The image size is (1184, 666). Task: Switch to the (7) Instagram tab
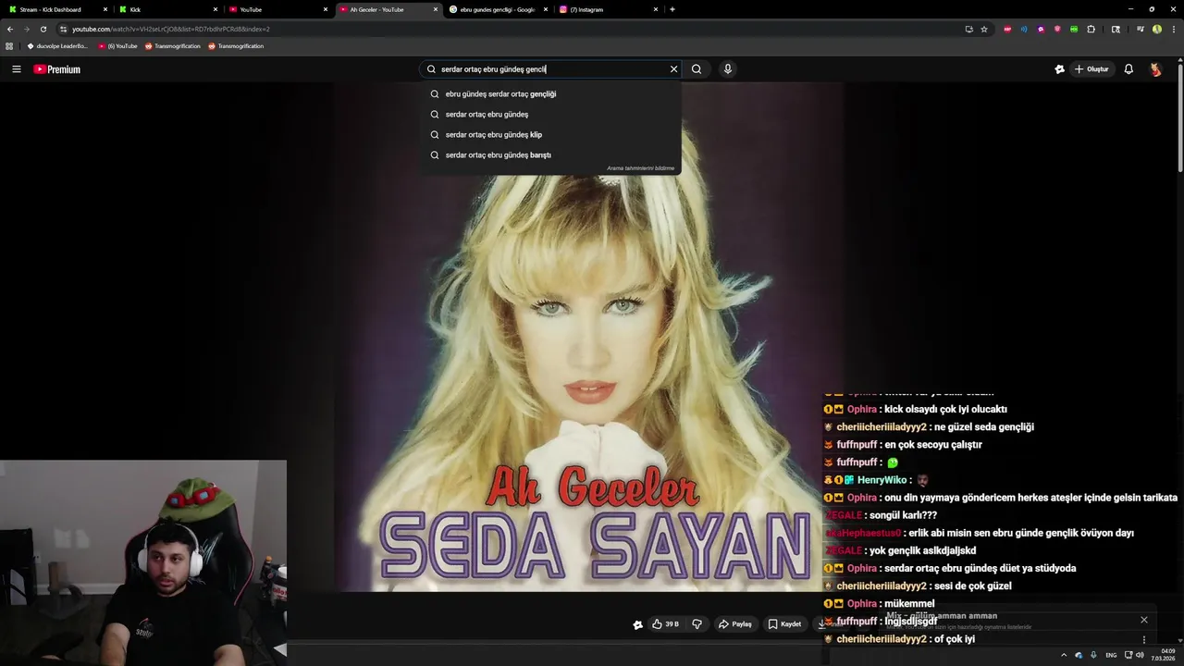click(607, 9)
